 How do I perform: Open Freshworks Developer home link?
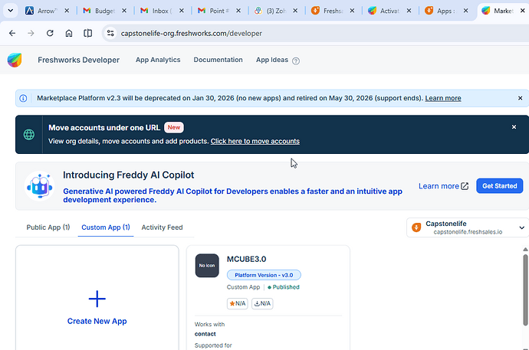[x=79, y=60]
